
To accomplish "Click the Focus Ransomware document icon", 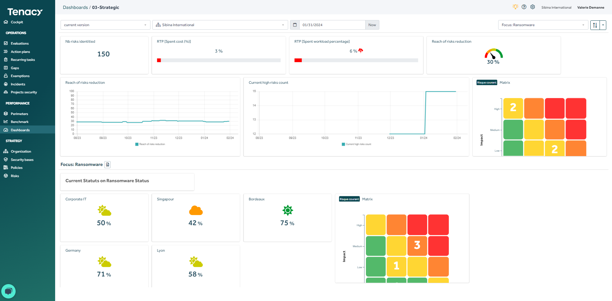I will click(x=107, y=165).
